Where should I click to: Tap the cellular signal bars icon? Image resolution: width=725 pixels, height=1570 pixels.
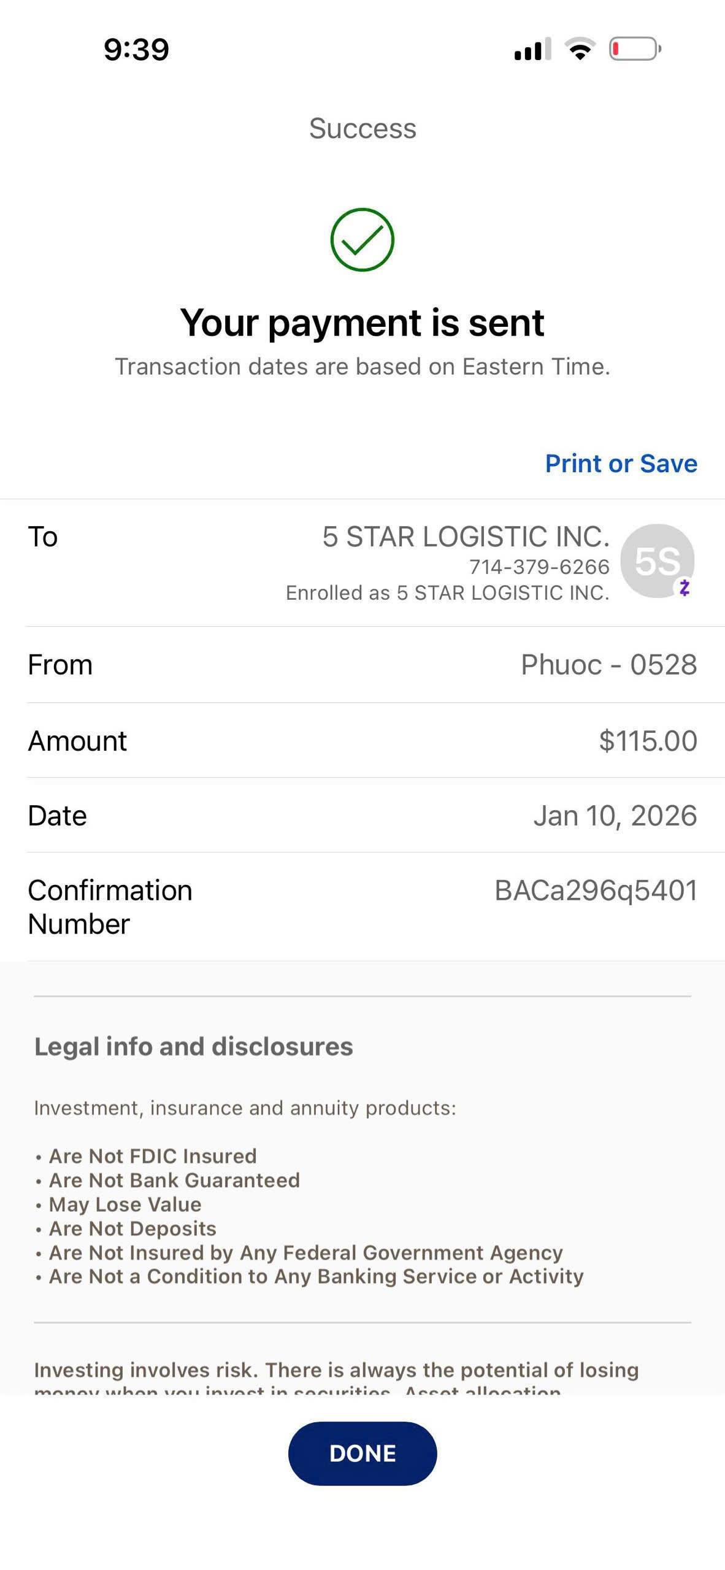(532, 50)
